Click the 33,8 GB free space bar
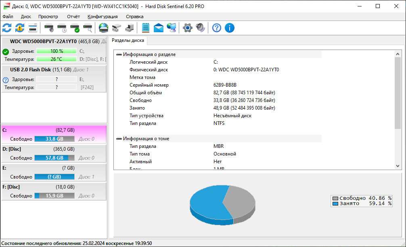Image resolution: width=406 pixels, height=247 pixels. 54,139
